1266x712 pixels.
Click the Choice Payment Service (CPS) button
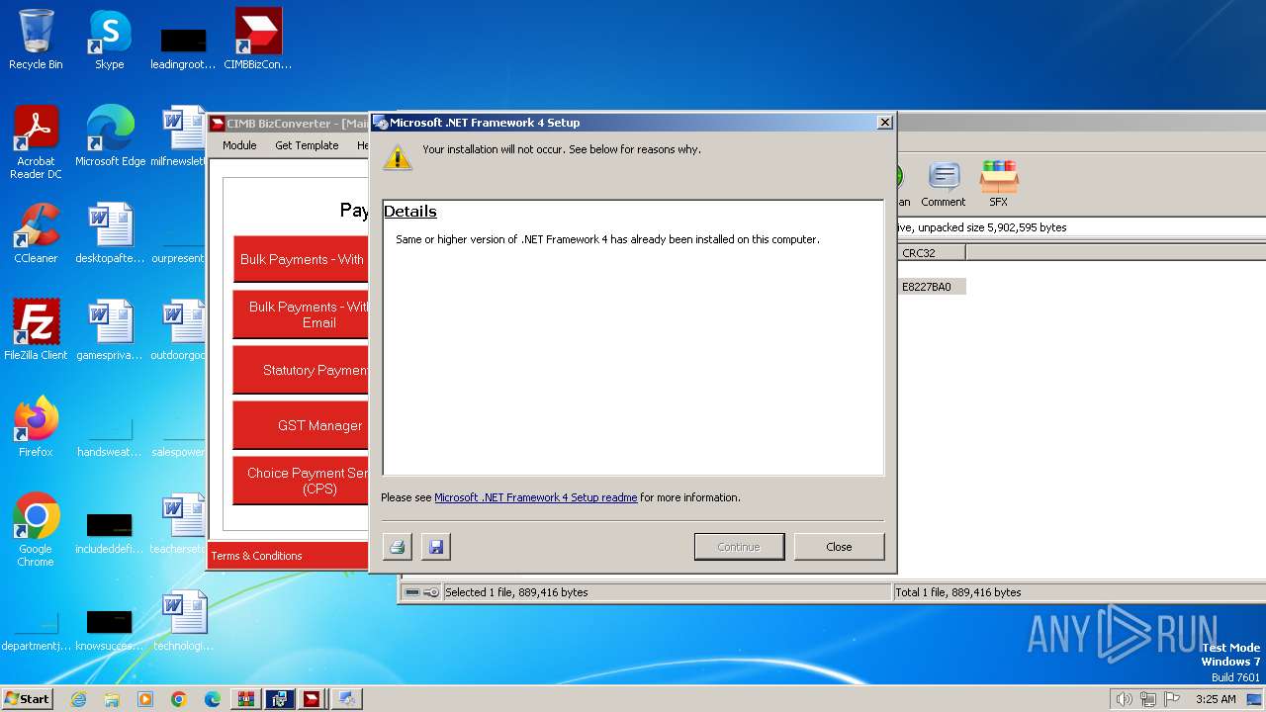(301, 481)
